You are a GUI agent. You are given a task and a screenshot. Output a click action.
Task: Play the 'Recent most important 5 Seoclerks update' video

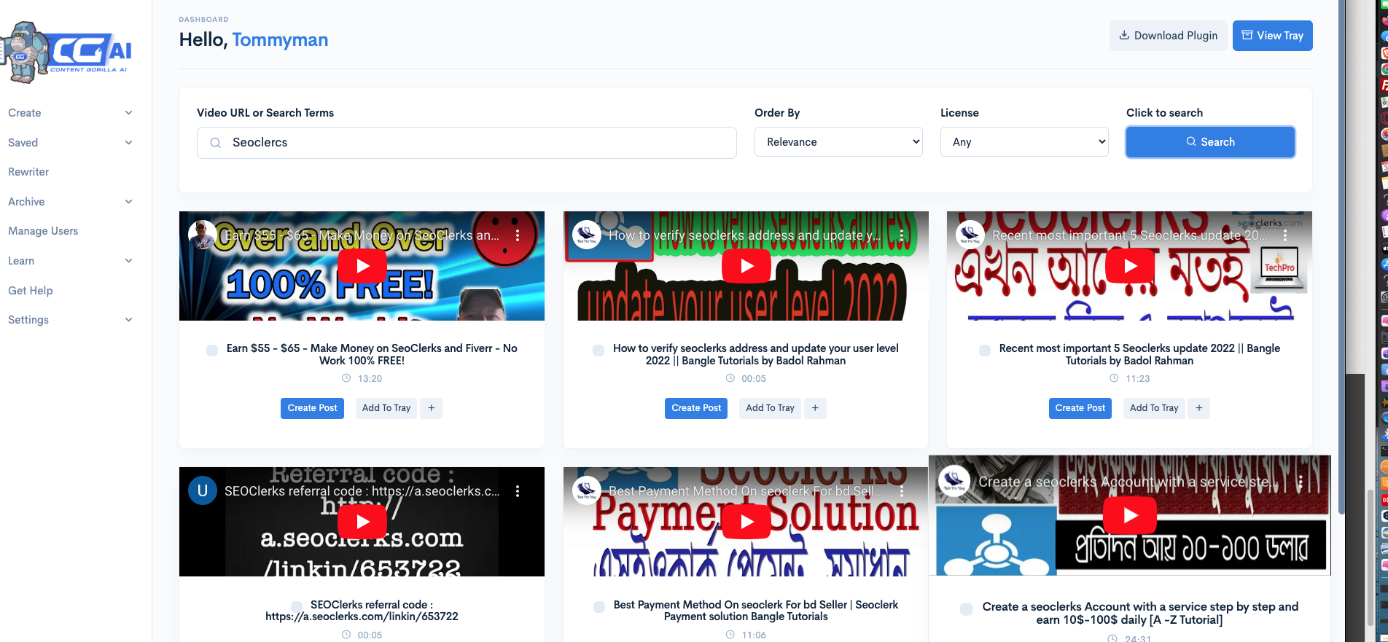[x=1130, y=267]
